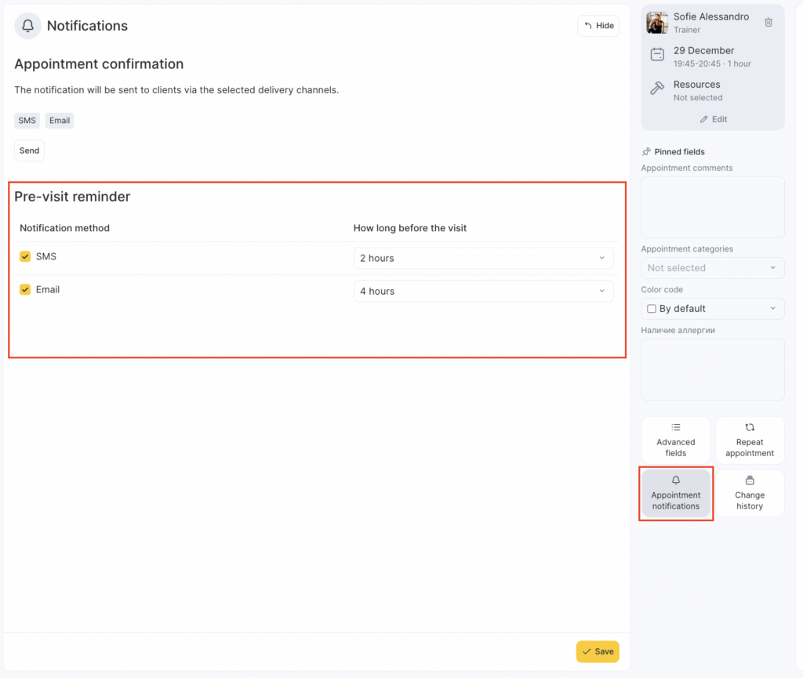Click the pin icon next to Pinned fields
The image size is (803, 678).
(646, 152)
